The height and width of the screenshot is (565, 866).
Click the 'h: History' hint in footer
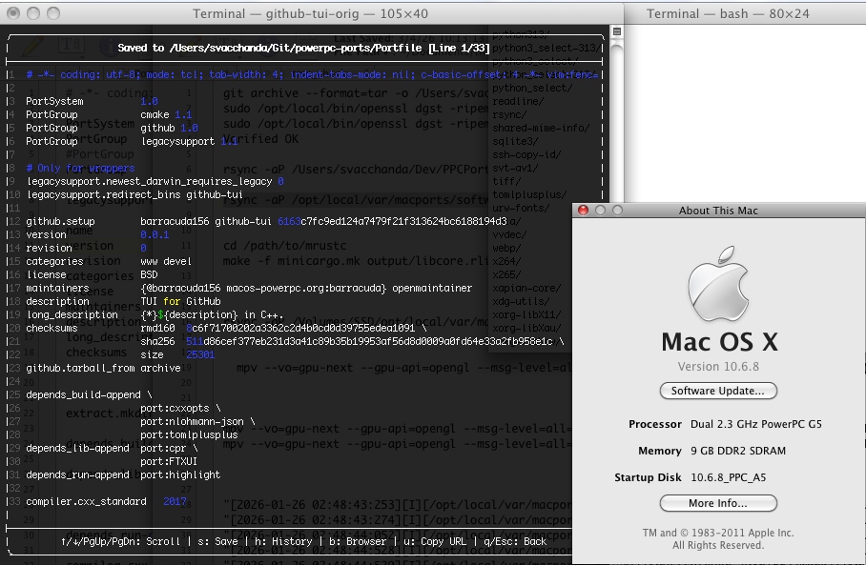pyautogui.click(x=283, y=541)
